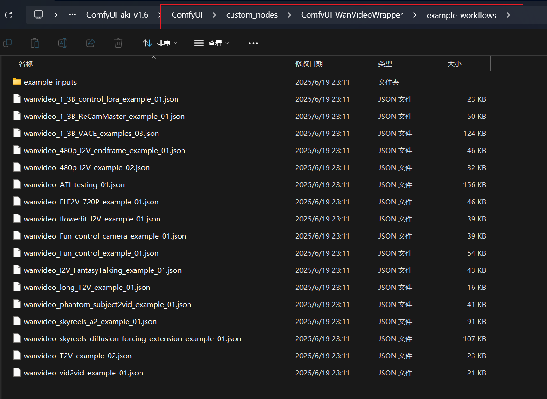The image size is (547, 399).
Task: Select wanvideo_FLF2V_720P_example_01.json
Action: tap(91, 202)
